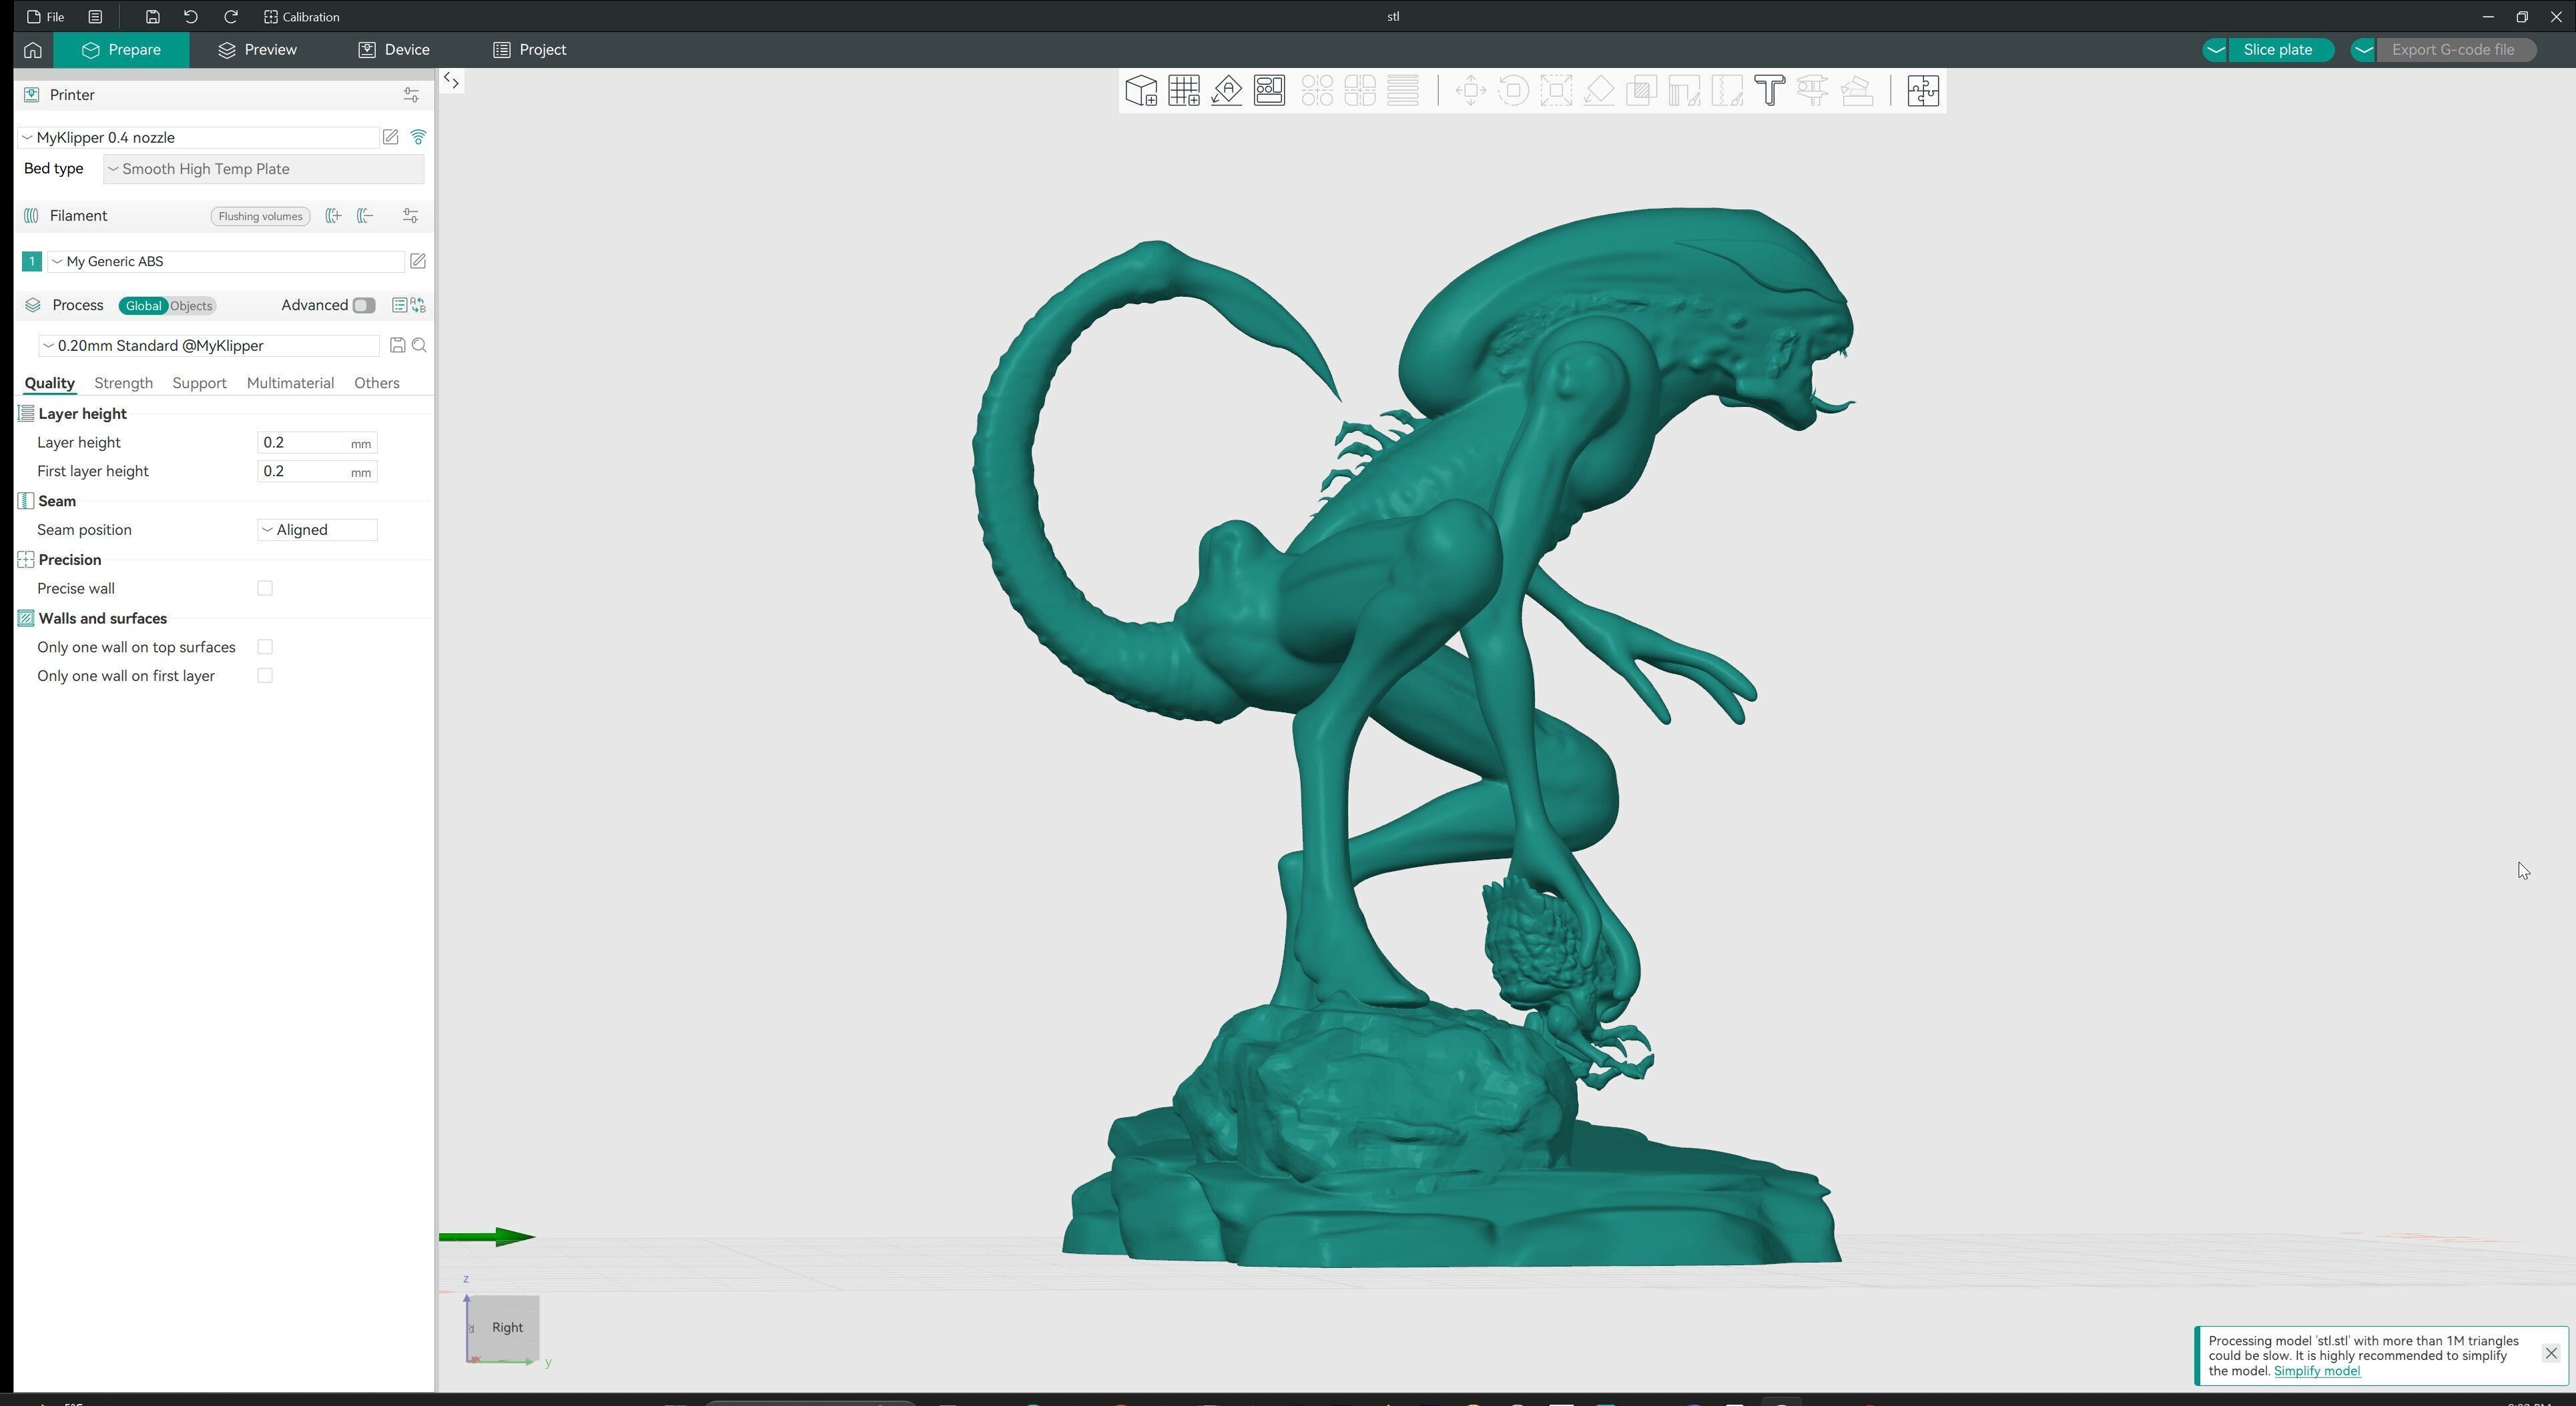Open the Seam painting tool
Screen dimensions: 2576x1406
pos(1728,91)
